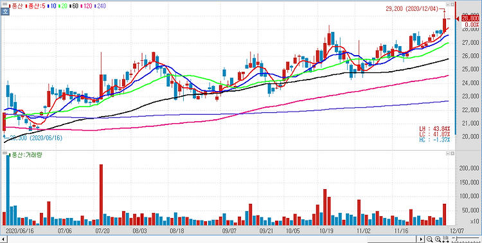Click the gray handle on price chart

click(x=4, y=4)
